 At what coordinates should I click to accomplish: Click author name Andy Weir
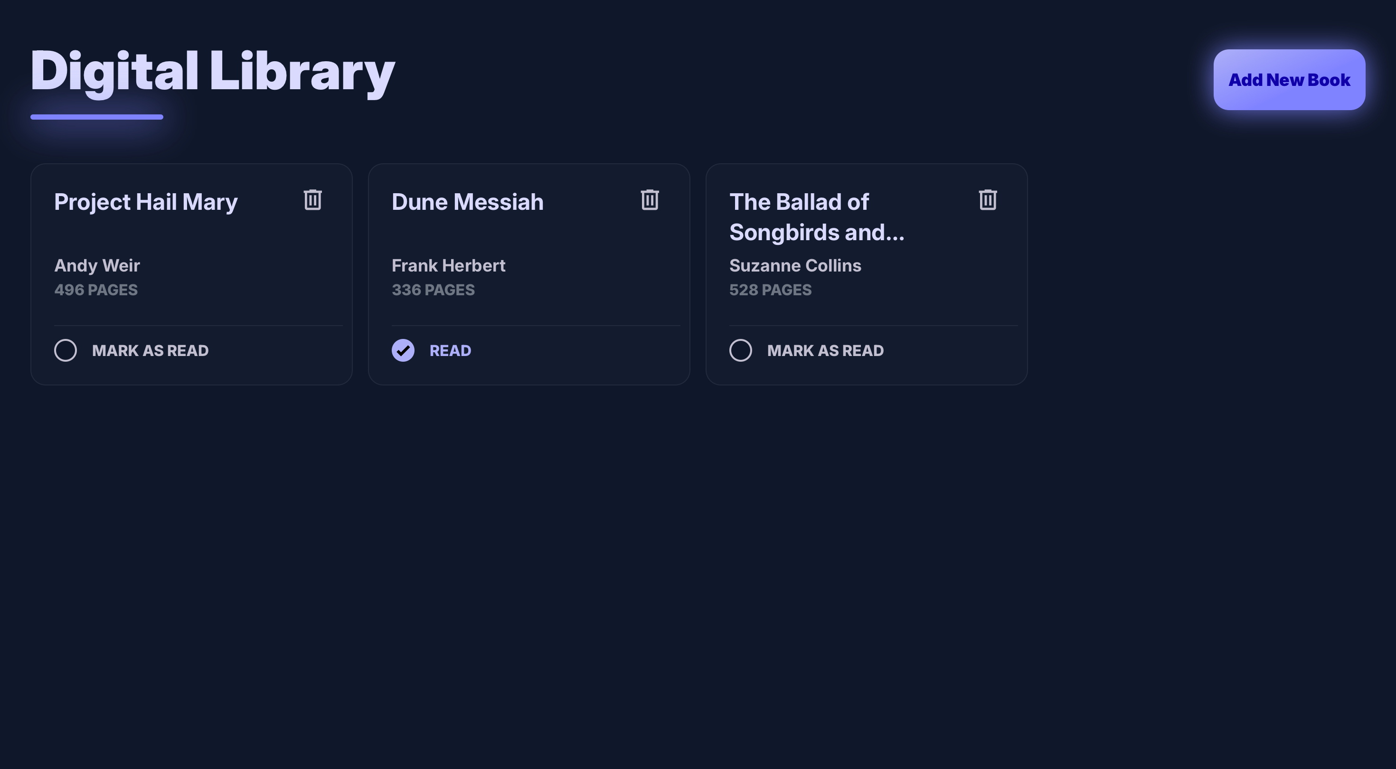tap(97, 265)
